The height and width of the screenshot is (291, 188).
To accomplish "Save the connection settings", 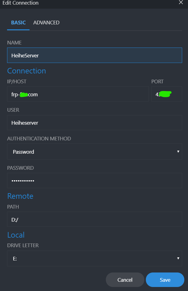I will tap(165, 280).
